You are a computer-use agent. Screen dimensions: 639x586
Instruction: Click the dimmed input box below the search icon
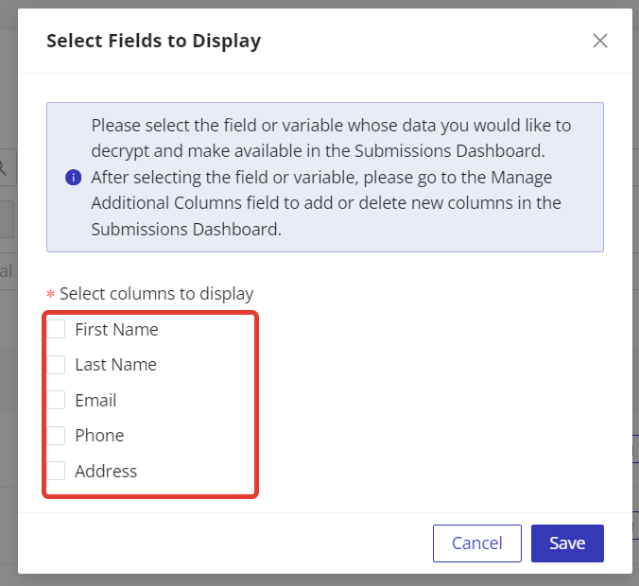(x=8, y=219)
